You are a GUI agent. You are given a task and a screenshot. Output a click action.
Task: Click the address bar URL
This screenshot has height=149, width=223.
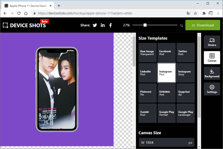pyautogui.click(x=85, y=13)
